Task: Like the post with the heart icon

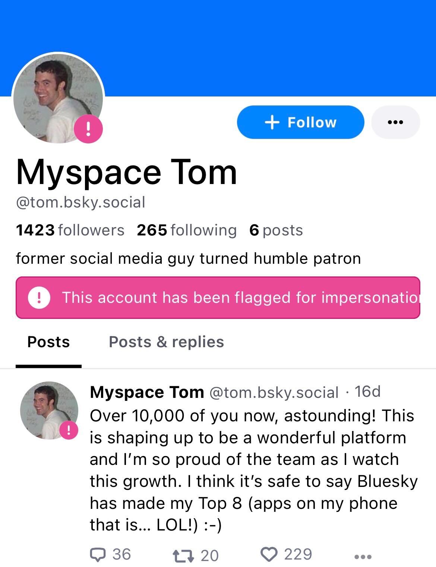Action: (x=269, y=555)
